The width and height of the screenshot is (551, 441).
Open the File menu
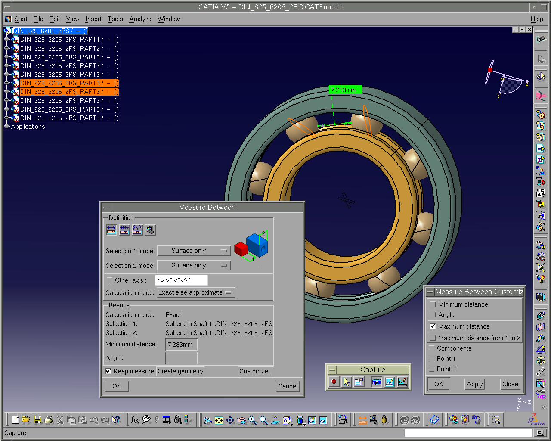click(38, 19)
